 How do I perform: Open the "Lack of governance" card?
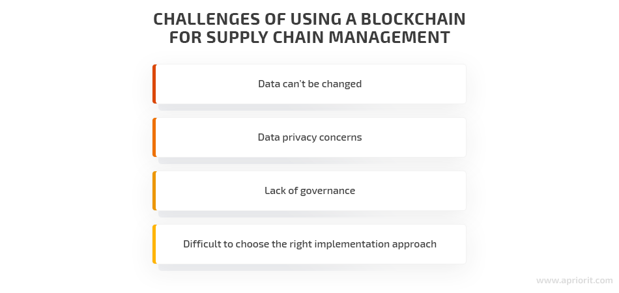click(x=309, y=191)
